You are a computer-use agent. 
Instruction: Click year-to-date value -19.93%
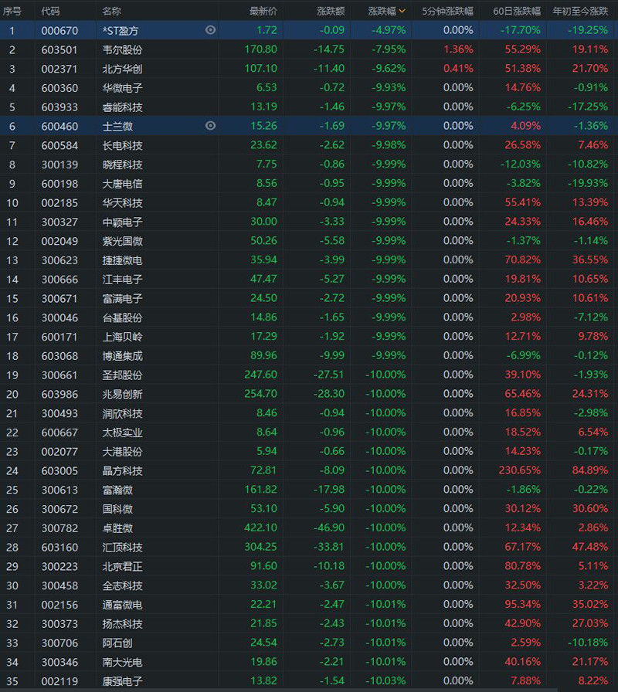pyautogui.click(x=588, y=183)
